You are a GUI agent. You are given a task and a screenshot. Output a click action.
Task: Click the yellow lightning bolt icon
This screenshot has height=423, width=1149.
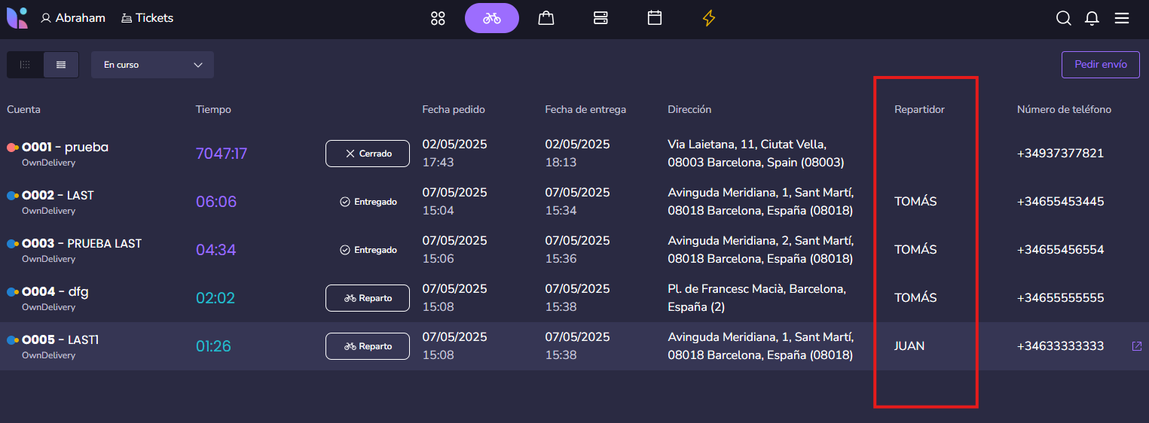click(x=708, y=18)
